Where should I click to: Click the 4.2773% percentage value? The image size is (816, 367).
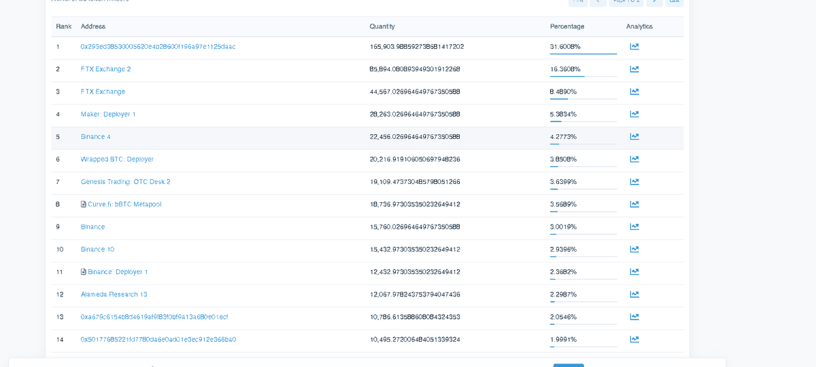coord(563,136)
